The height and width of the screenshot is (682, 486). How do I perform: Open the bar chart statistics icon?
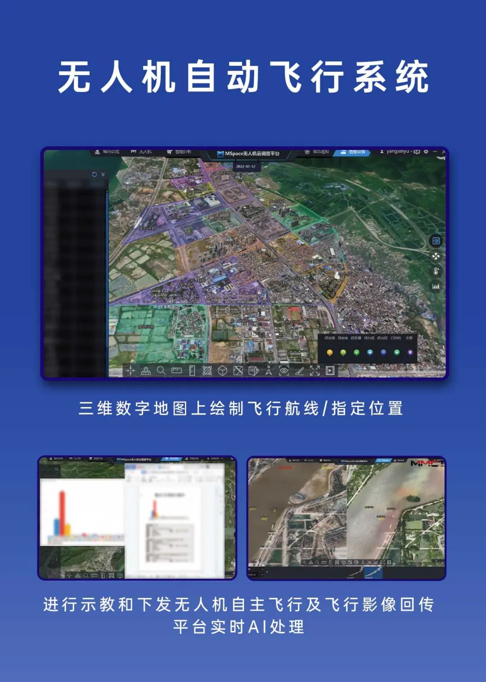[436, 286]
